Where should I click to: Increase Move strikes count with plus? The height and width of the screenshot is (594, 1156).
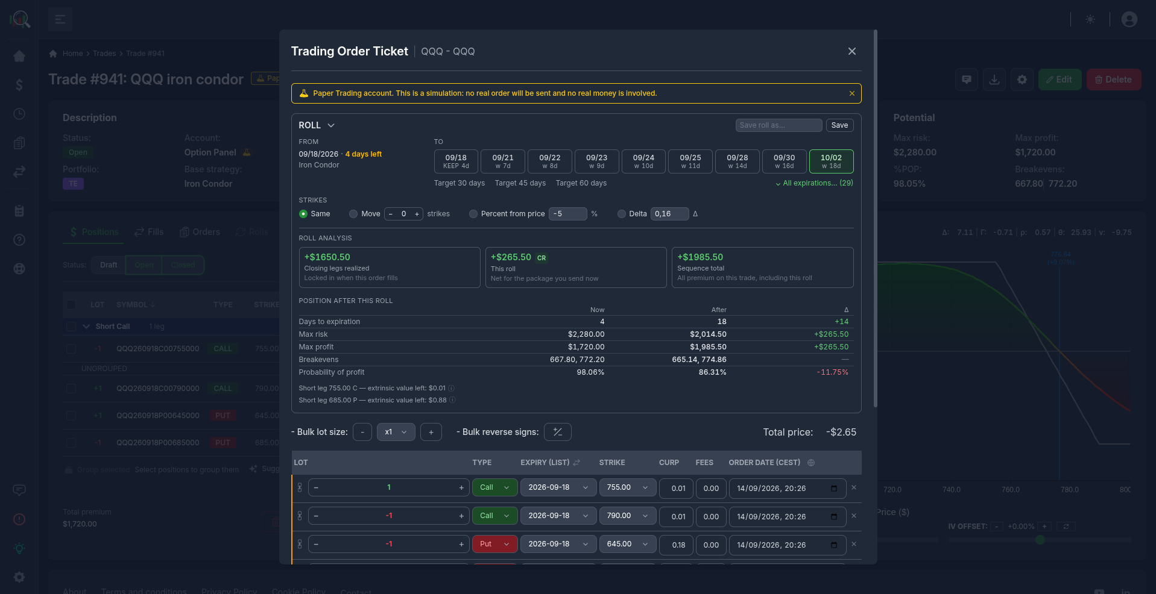(x=417, y=214)
